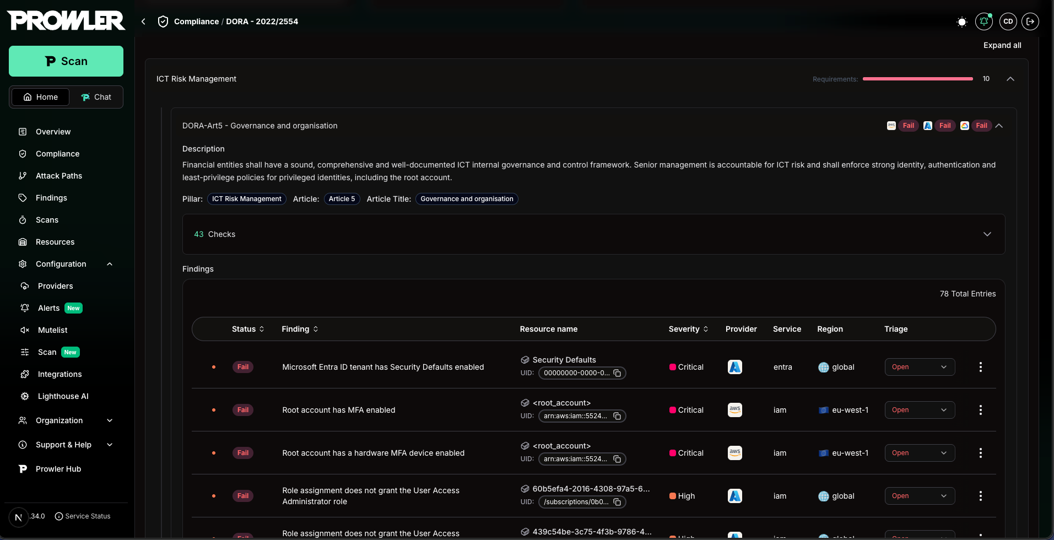The height and width of the screenshot is (540, 1054).
Task: Click the GCP provider Fail badge in DORA-Art5 header
Action: [981, 126]
